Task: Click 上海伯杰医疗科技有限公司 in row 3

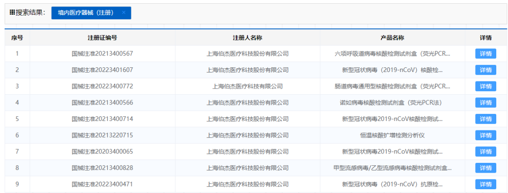Action: click(247, 86)
